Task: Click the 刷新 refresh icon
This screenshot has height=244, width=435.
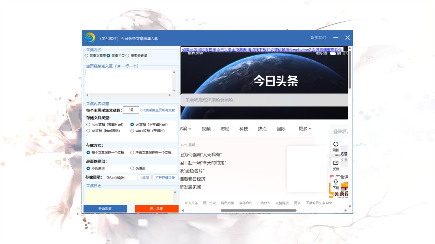Action: pyautogui.click(x=336, y=146)
